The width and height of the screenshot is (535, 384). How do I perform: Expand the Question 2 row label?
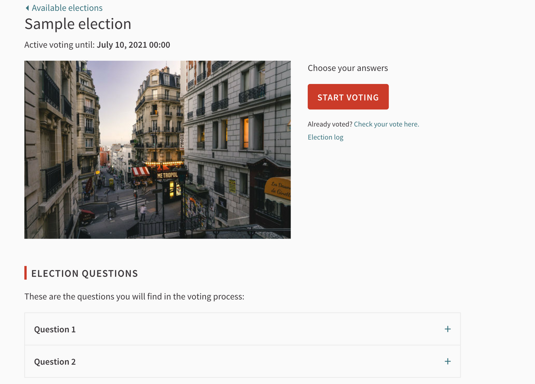[x=55, y=362]
